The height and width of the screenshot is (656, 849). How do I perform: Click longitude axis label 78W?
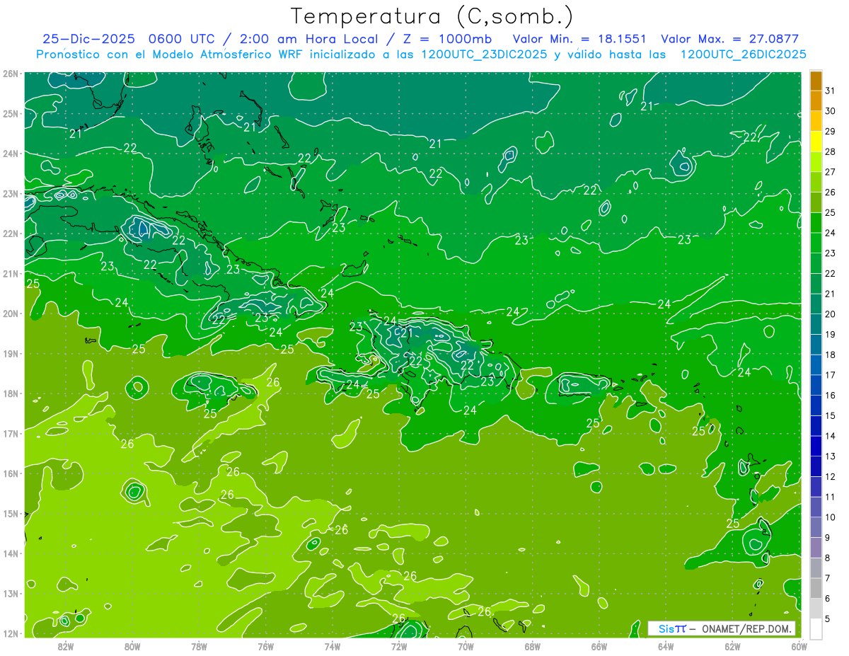199,646
